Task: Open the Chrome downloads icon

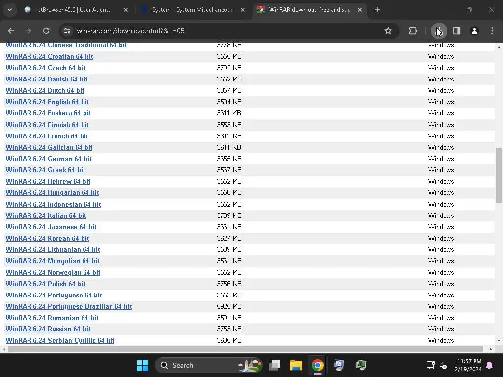Action: 439,31
